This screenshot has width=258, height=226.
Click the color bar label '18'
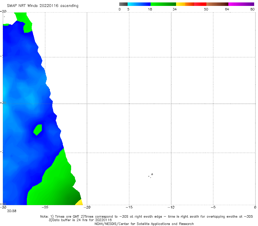pos(150,9)
